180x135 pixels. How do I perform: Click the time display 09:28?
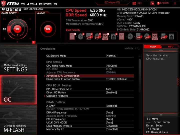point(14,9)
